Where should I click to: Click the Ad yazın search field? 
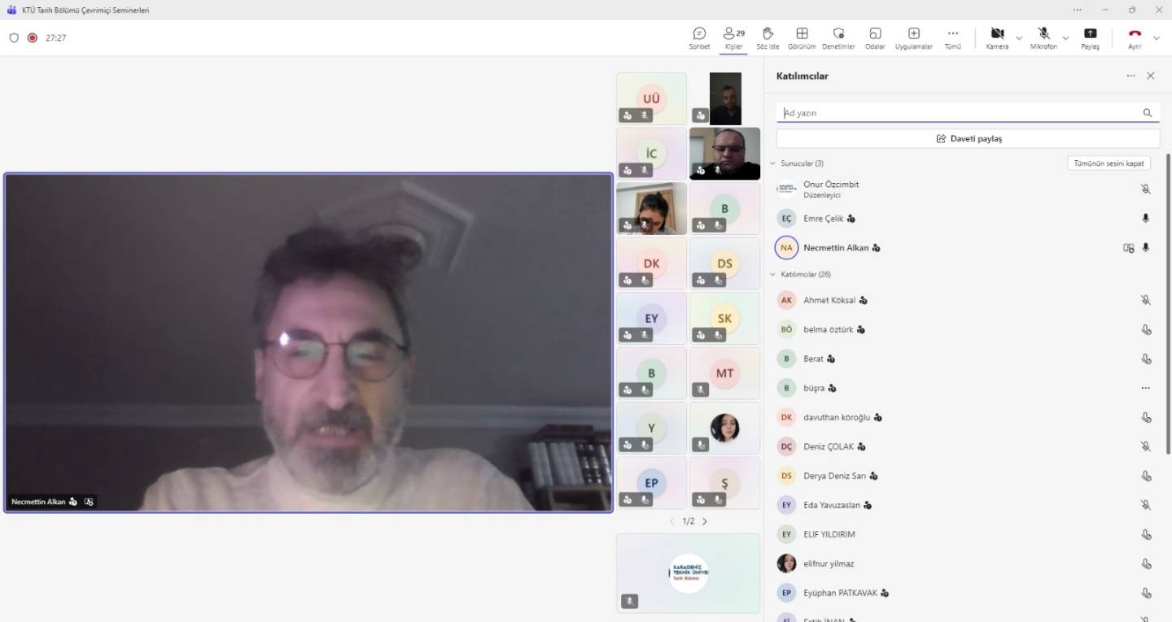click(x=959, y=113)
